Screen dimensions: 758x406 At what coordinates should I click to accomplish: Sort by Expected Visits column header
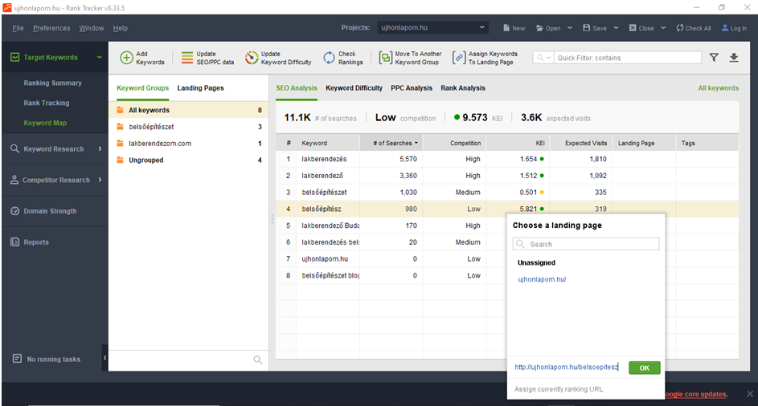coord(580,143)
